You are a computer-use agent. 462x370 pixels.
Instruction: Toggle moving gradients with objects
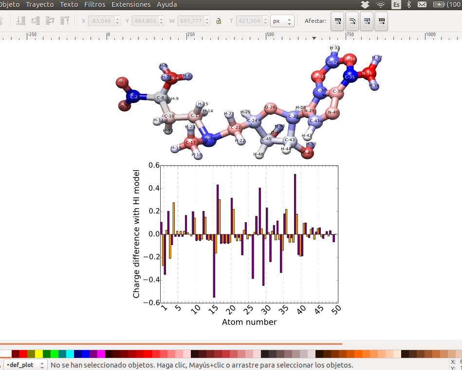(367, 21)
